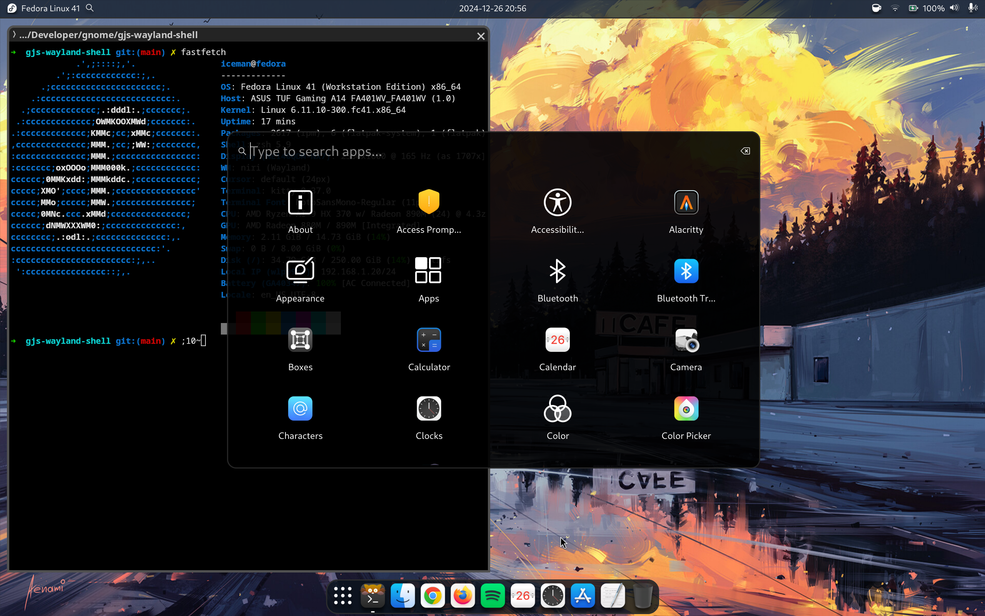Open the Calculator app
The width and height of the screenshot is (985, 616).
coord(429,340)
